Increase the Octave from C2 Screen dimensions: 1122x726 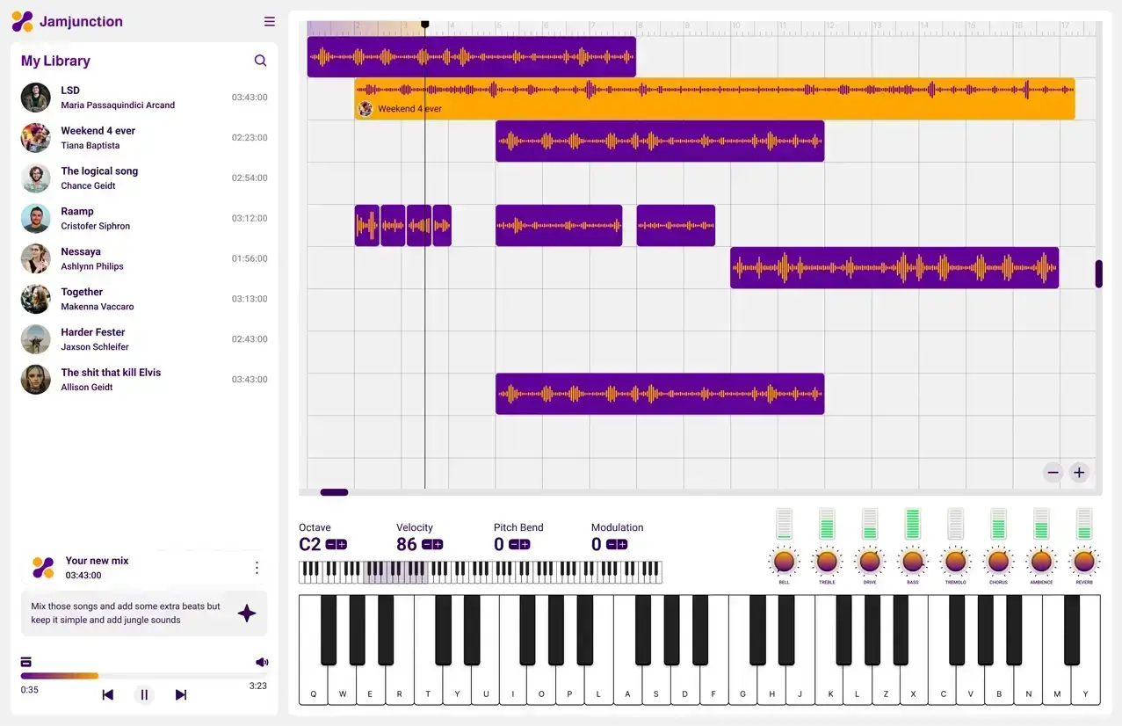pyautogui.click(x=344, y=545)
